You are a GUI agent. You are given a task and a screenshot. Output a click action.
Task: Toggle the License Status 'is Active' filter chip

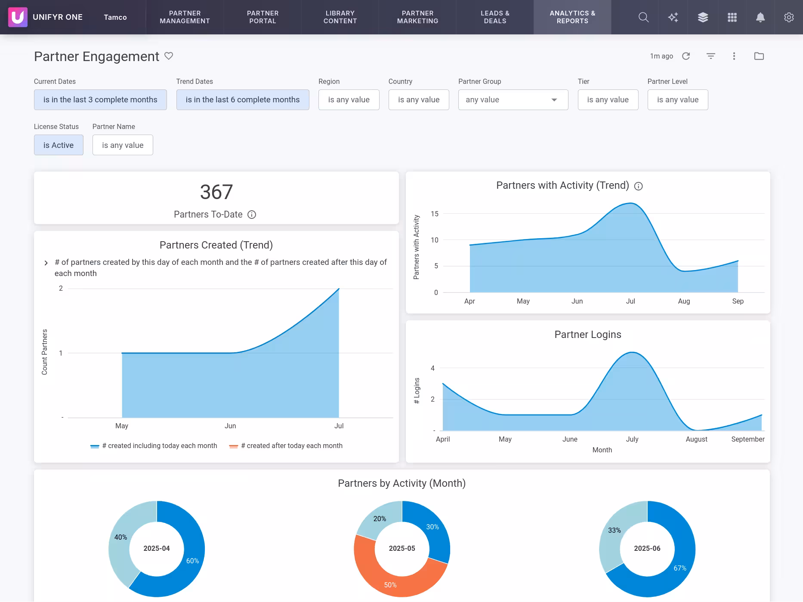coord(58,145)
